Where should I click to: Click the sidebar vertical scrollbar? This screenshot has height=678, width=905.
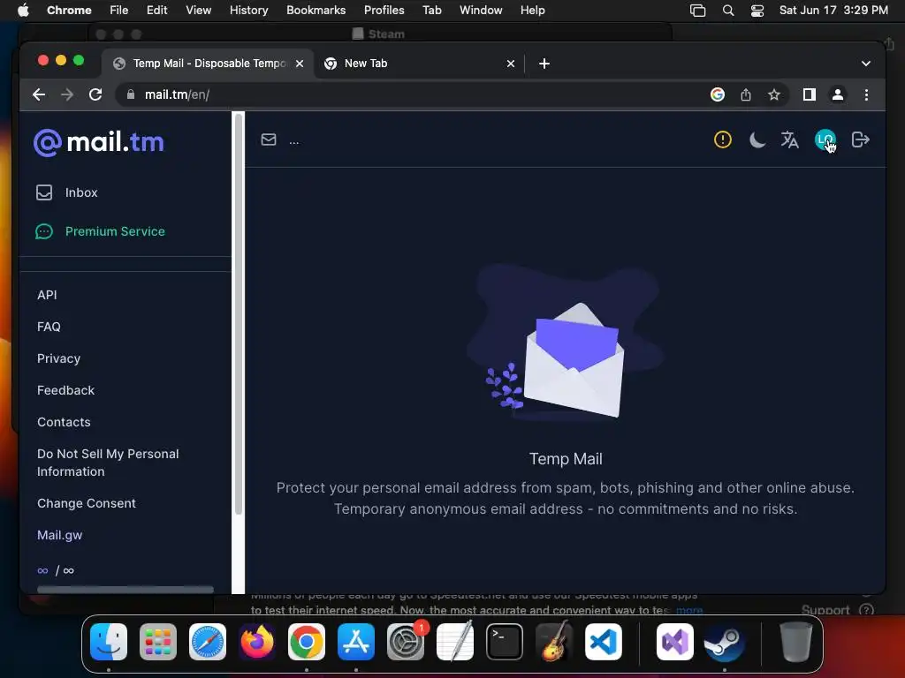[x=239, y=314]
